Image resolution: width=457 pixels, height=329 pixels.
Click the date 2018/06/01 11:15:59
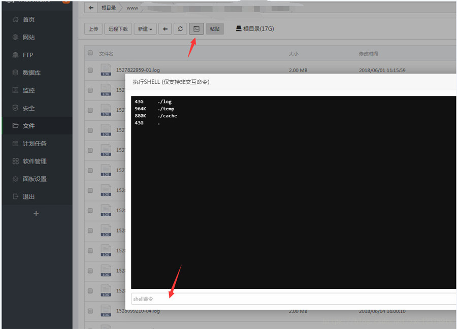[x=382, y=70]
